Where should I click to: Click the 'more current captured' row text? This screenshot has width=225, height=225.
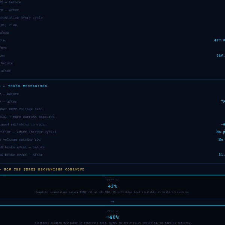(x=34, y=117)
